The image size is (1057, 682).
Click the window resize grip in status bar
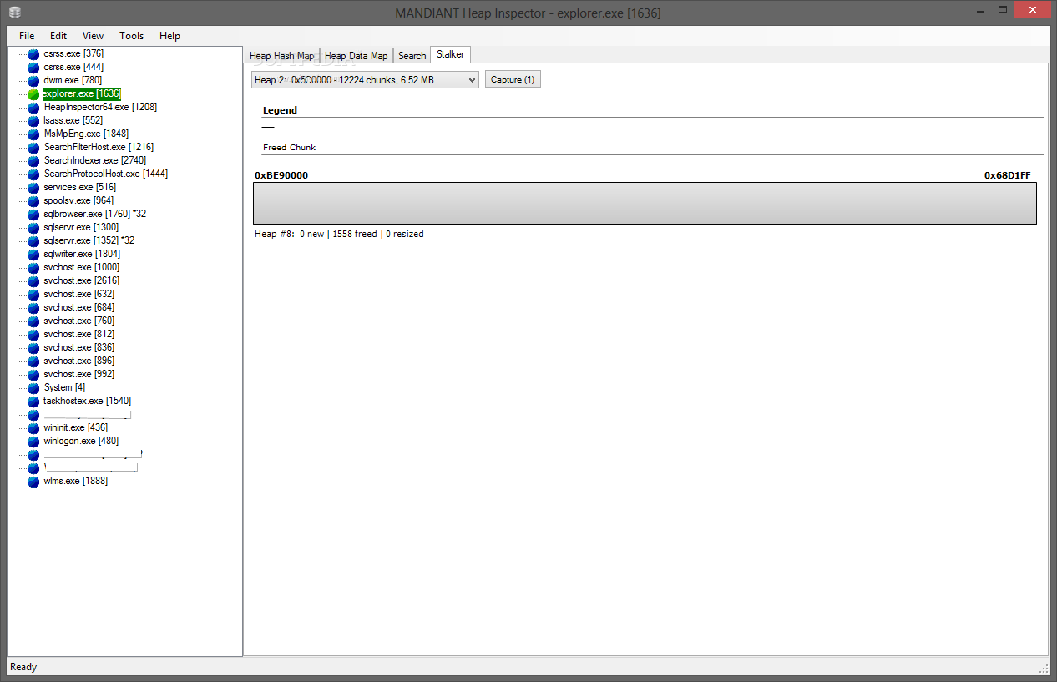tap(1044, 669)
